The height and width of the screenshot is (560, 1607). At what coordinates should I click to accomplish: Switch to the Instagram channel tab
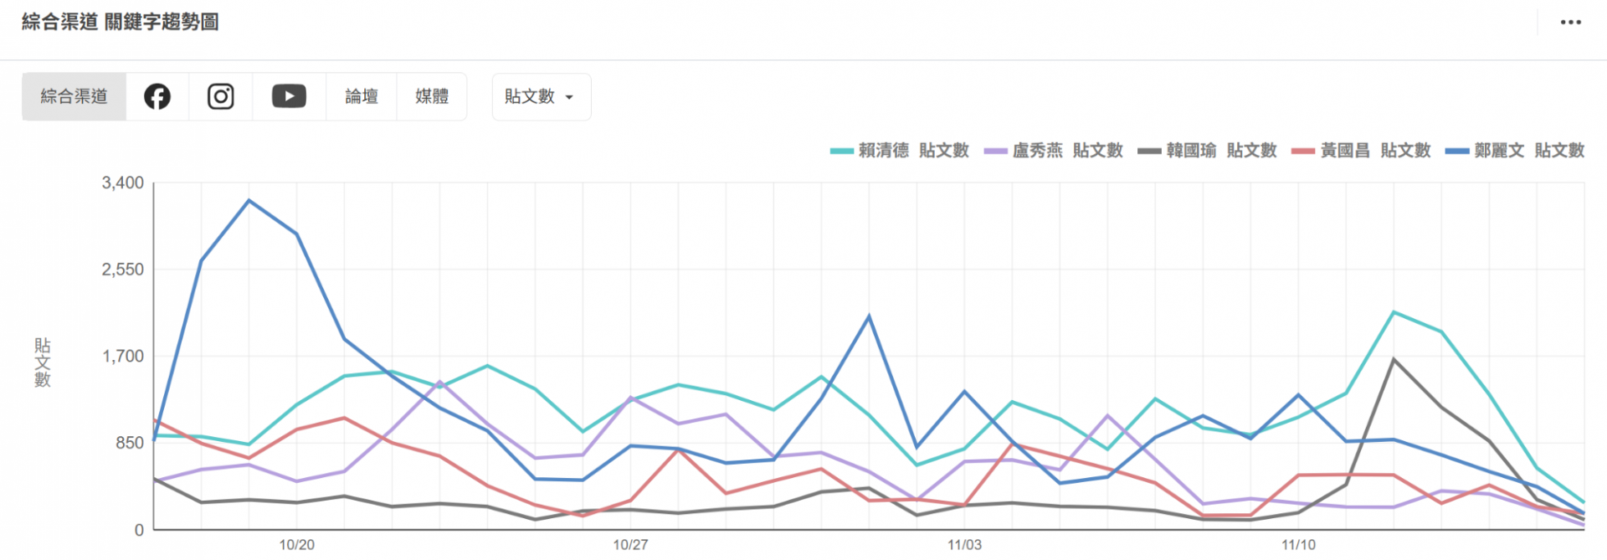(x=221, y=97)
